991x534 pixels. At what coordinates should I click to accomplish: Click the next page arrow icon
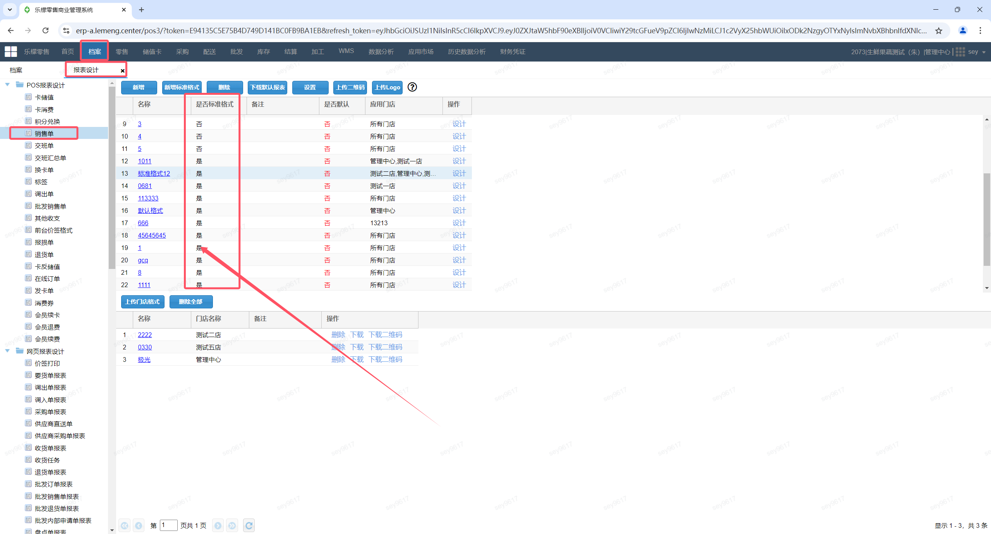click(218, 525)
